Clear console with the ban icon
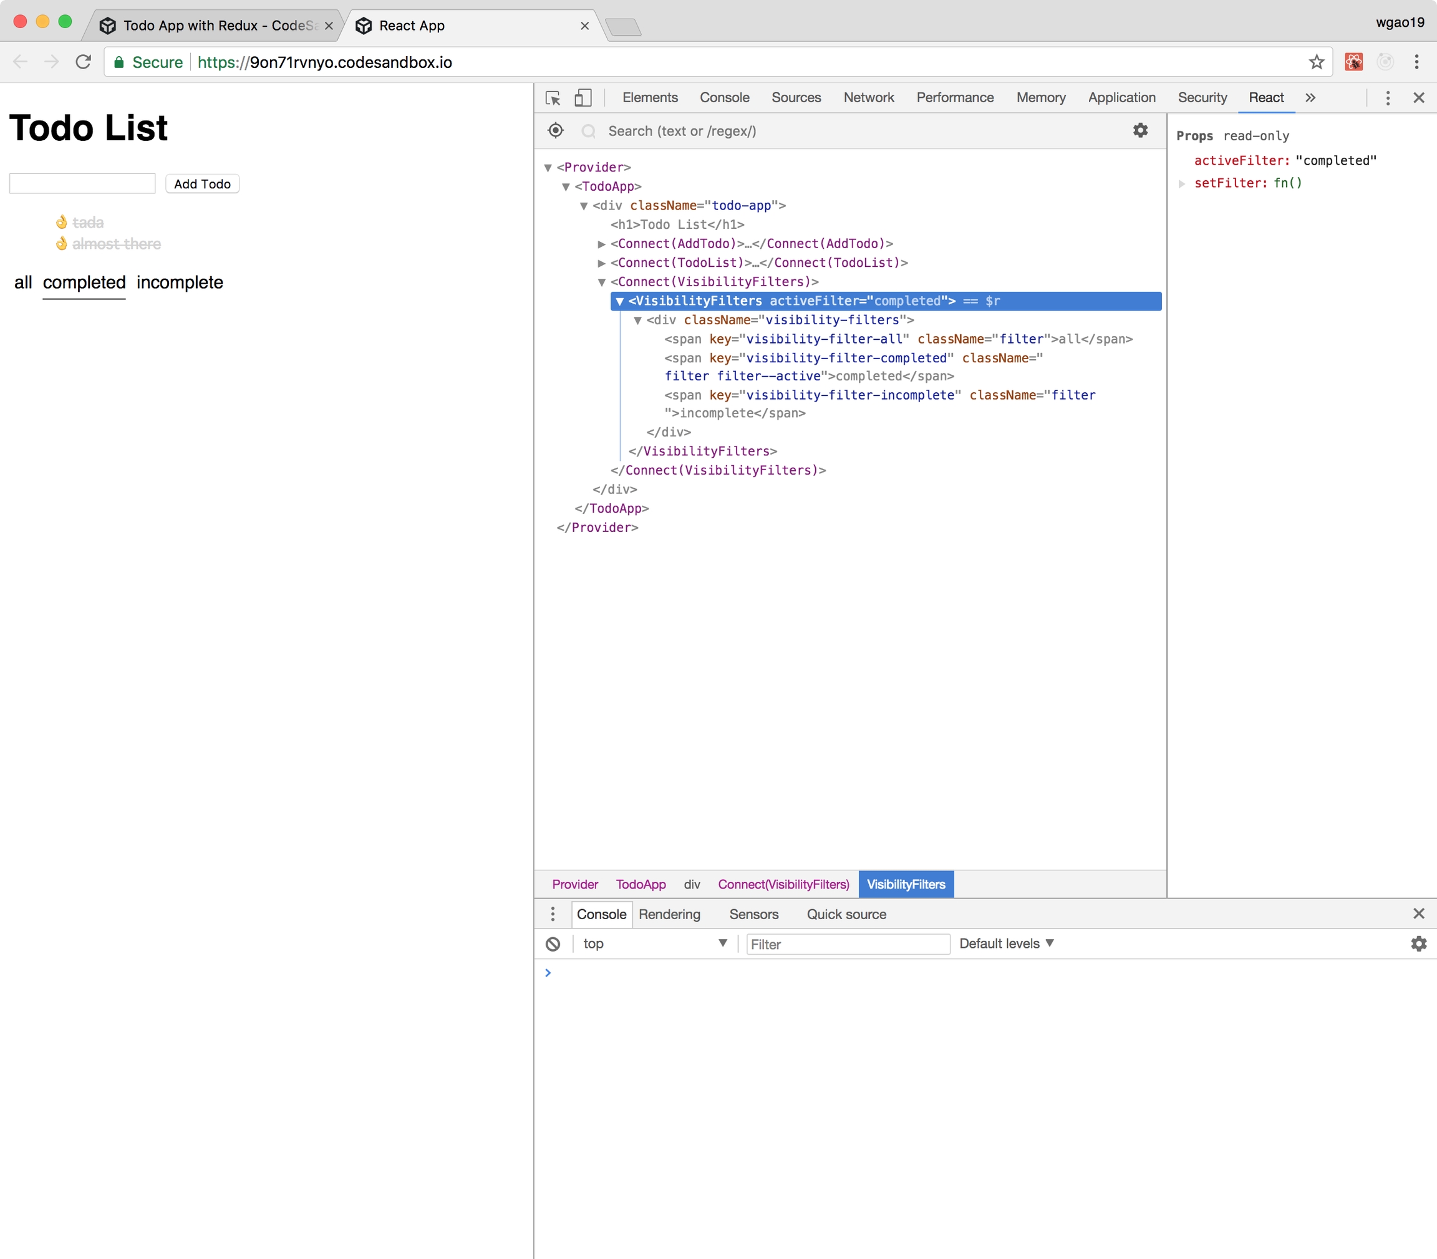The height and width of the screenshot is (1259, 1437). pos(553,943)
